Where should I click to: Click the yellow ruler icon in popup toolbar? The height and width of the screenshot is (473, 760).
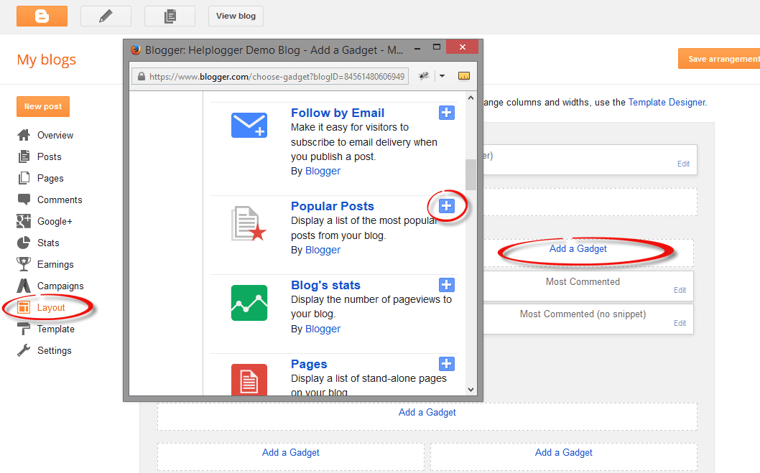click(464, 76)
